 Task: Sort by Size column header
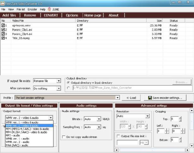(x=154, y=21)
